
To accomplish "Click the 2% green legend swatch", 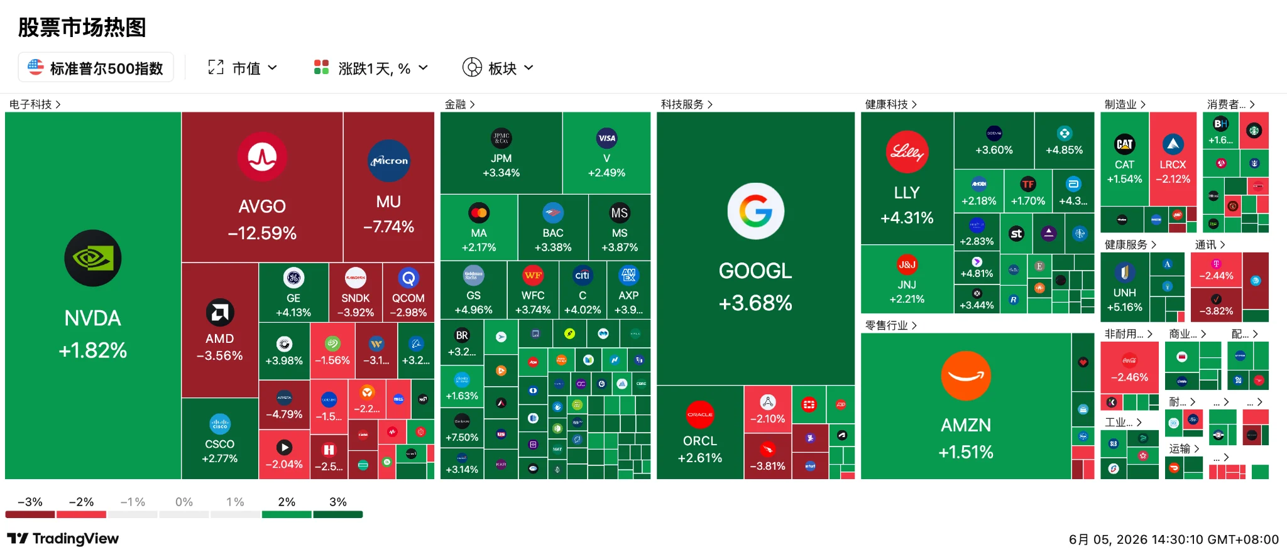I will (x=287, y=514).
